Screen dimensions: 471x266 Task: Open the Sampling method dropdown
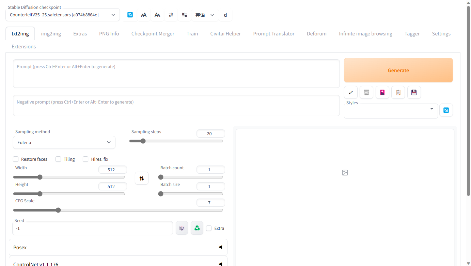tap(64, 142)
